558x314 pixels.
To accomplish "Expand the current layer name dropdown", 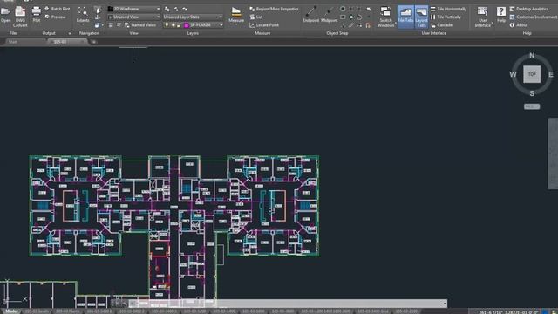I will click(221, 25).
